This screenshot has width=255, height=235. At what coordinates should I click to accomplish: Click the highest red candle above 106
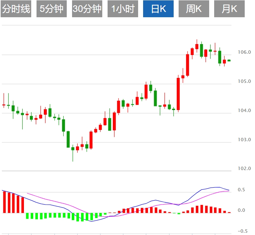[x=197, y=46]
